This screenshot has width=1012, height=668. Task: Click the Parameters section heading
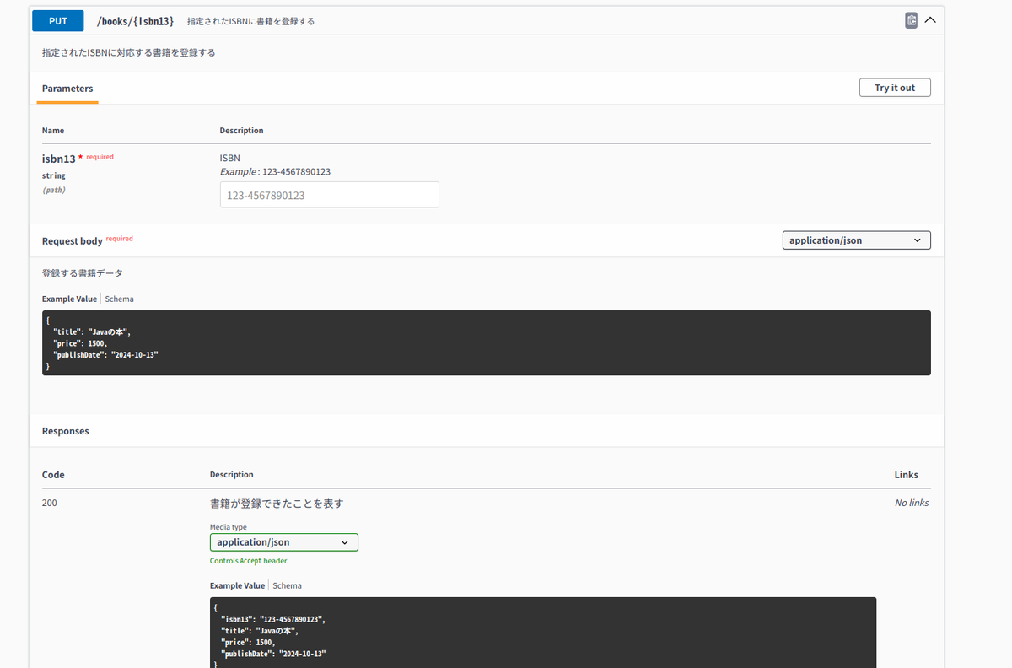tap(67, 88)
